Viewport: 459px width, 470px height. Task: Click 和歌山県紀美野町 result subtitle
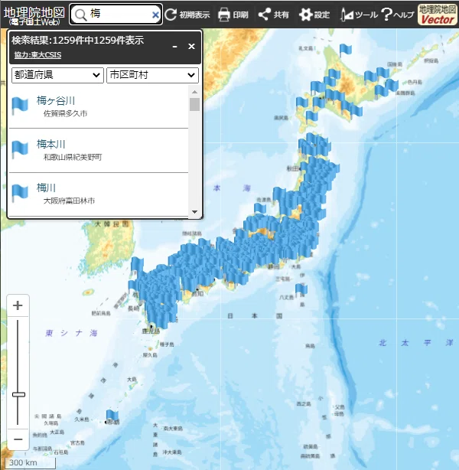(x=73, y=157)
